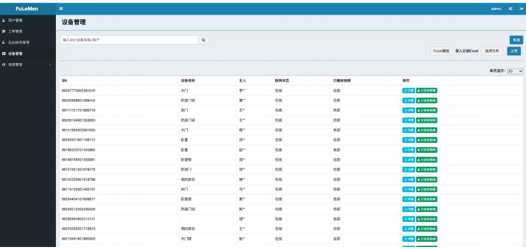The height and width of the screenshot is (249, 526).
Task: Click owner cell 赵**
Action: [242, 150]
